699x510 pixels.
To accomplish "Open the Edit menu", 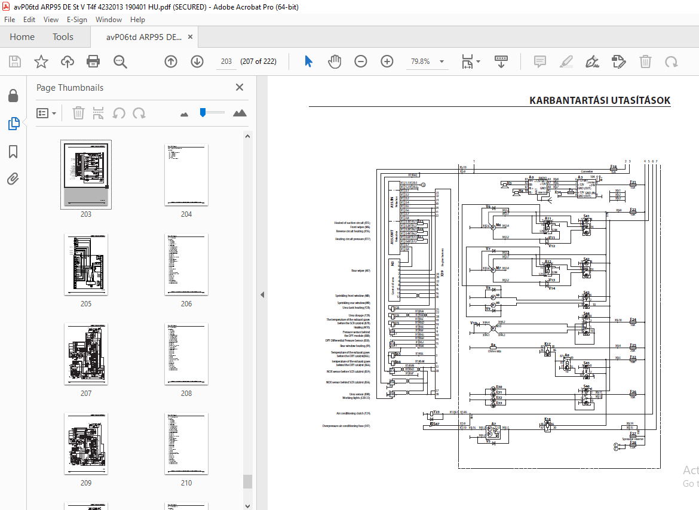I will pyautogui.click(x=29, y=20).
